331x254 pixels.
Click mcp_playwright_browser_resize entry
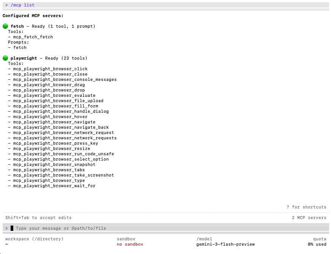[x=52, y=148]
